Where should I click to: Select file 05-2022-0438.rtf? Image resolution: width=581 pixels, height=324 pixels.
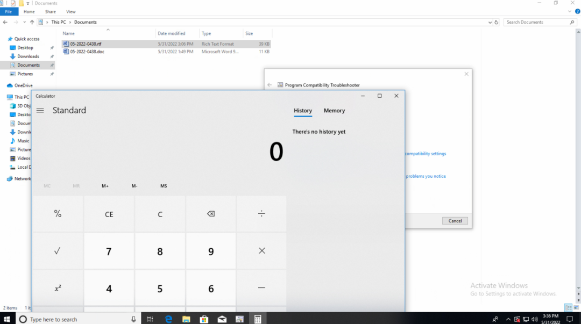pos(166,44)
